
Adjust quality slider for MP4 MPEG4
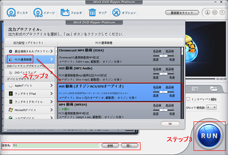click(x=163, y=110)
